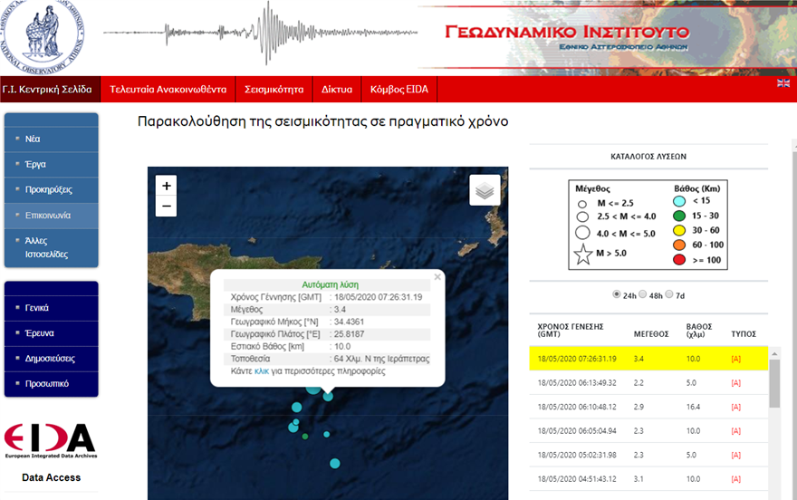Open the Δίκτυα menu
797x500 pixels.
(337, 90)
